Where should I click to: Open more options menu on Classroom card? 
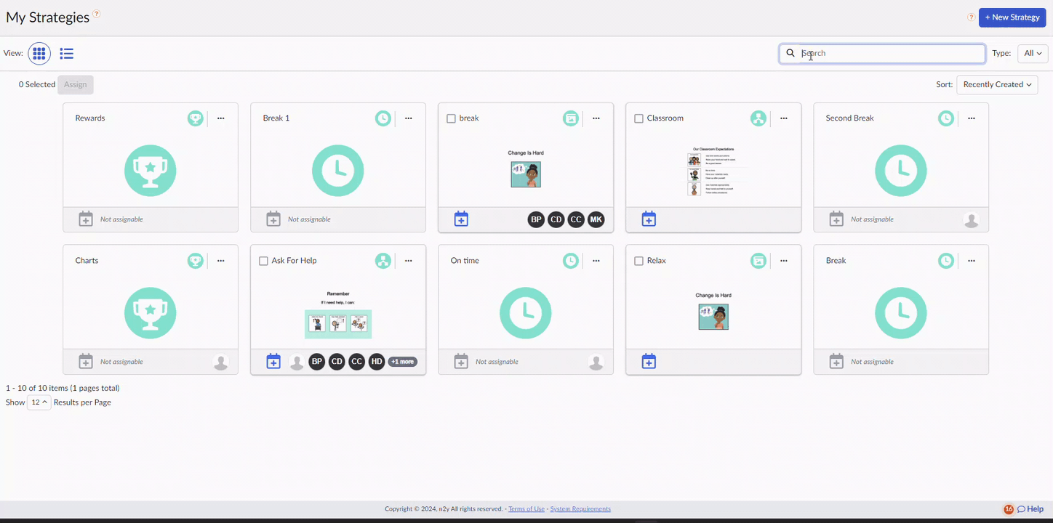coord(784,118)
